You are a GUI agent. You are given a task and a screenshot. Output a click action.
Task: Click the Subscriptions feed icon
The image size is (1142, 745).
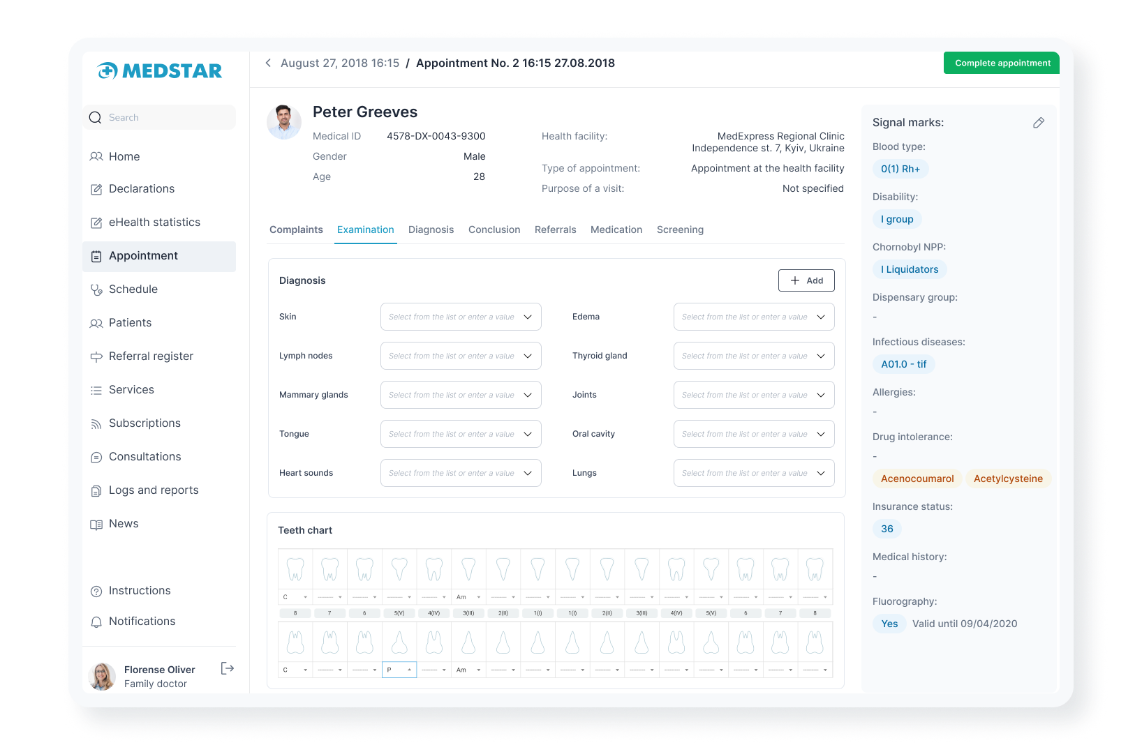click(96, 423)
